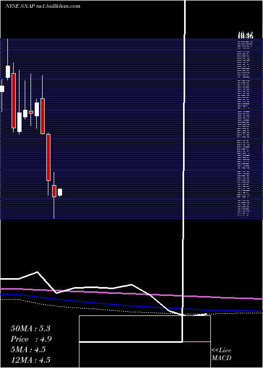Click the last small white candlestick
263x368 pixels.
[x=60, y=192]
